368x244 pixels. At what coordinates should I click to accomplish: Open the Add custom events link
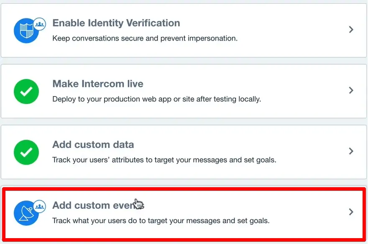point(98,205)
